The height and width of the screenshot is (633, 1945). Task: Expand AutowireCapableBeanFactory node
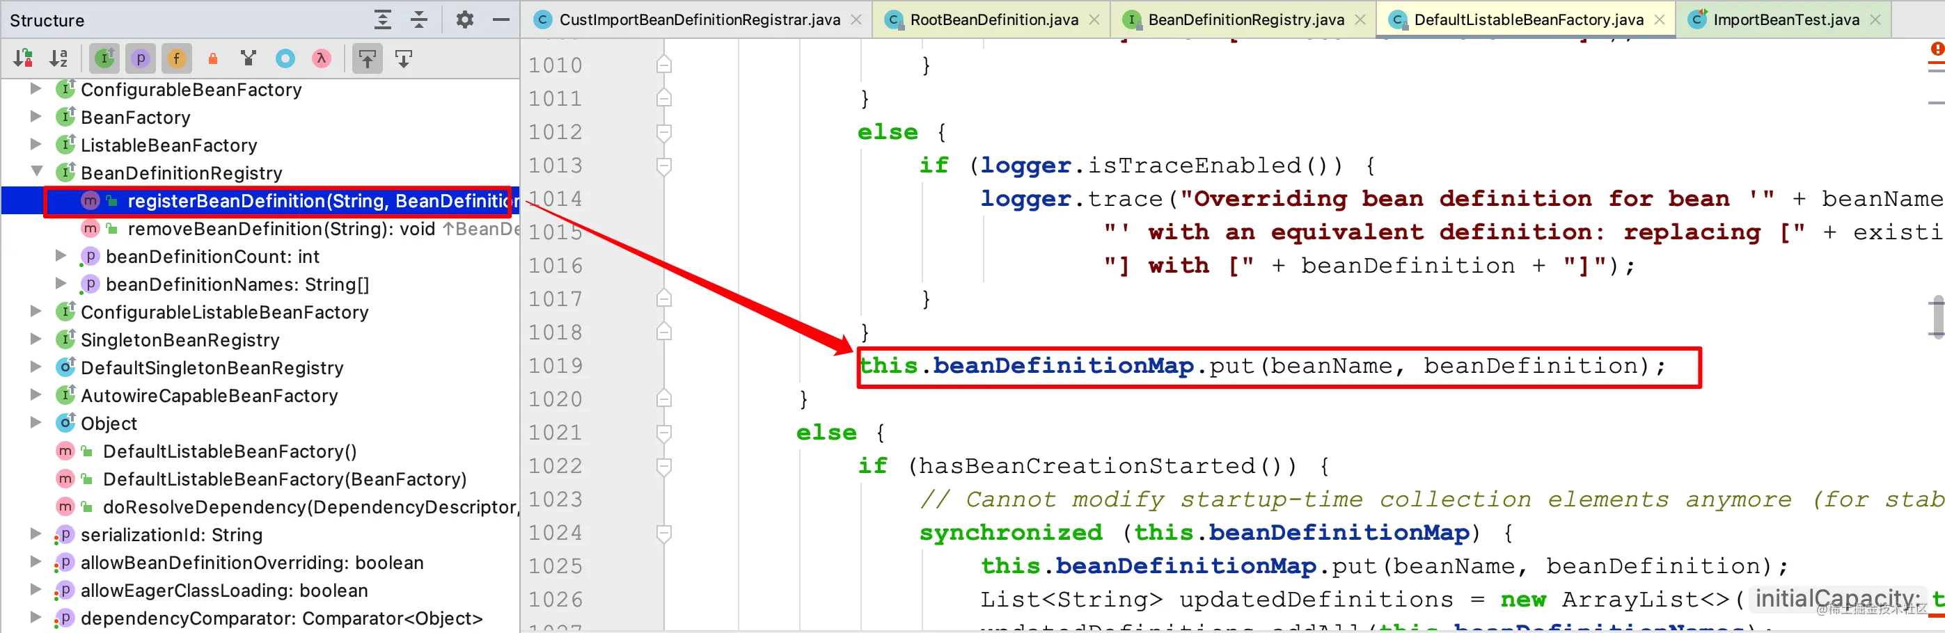36,395
